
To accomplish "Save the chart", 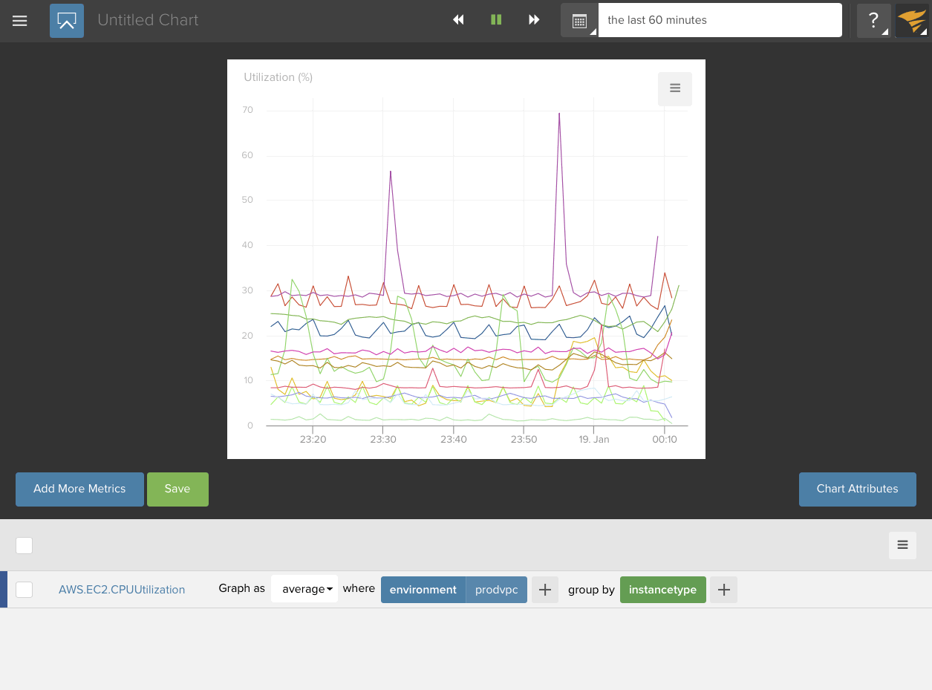I will point(177,489).
